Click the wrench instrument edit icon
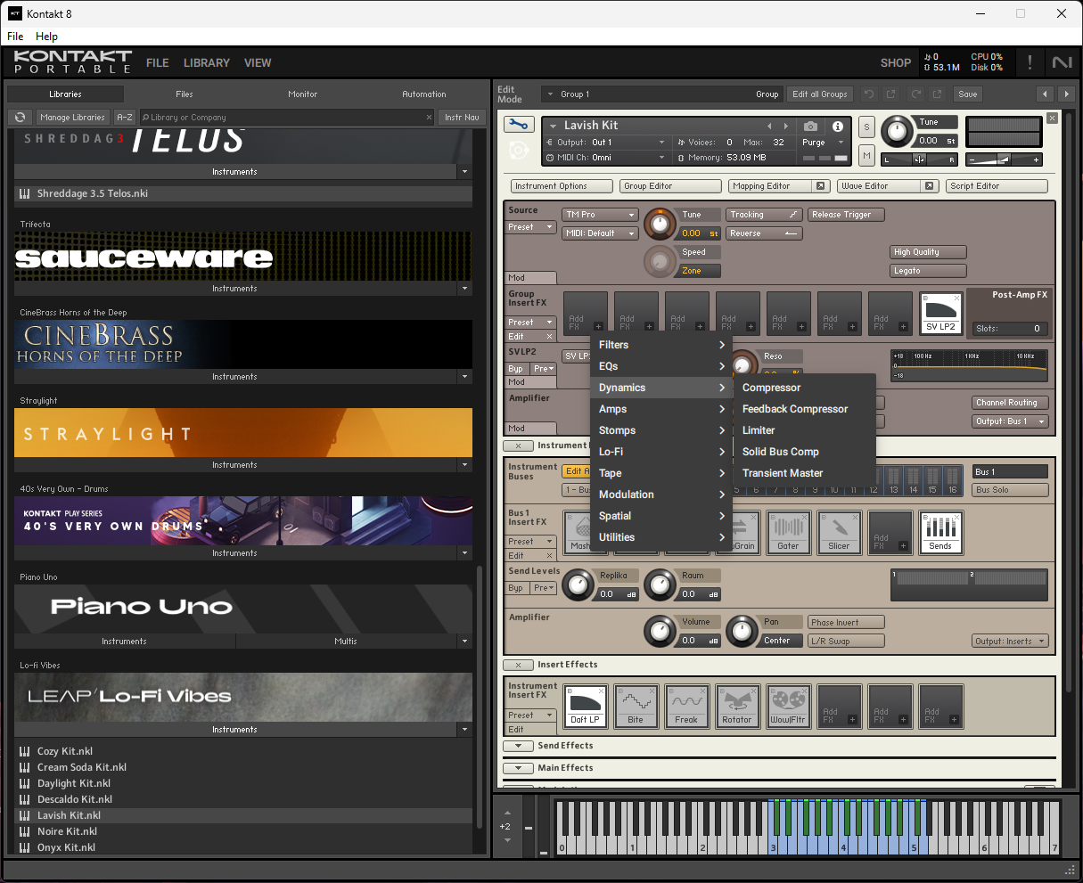This screenshot has width=1083, height=883. click(x=519, y=125)
